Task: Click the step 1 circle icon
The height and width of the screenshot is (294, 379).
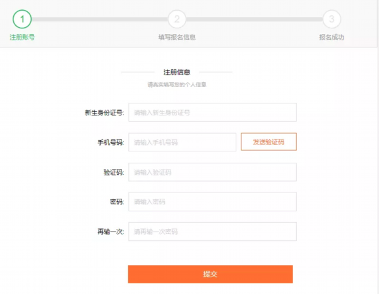Action: point(22,20)
